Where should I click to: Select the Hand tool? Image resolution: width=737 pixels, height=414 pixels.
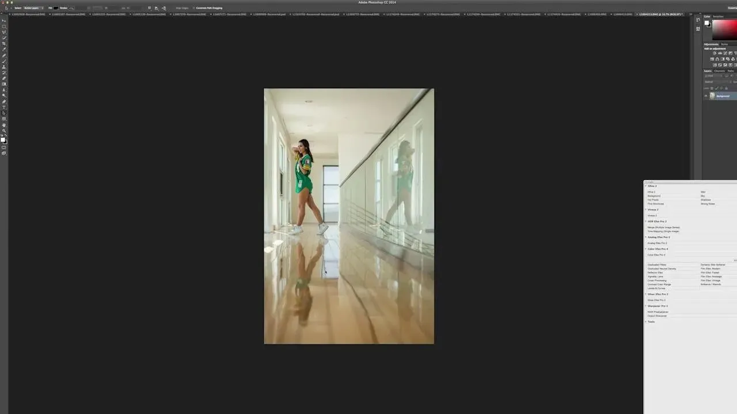point(4,125)
